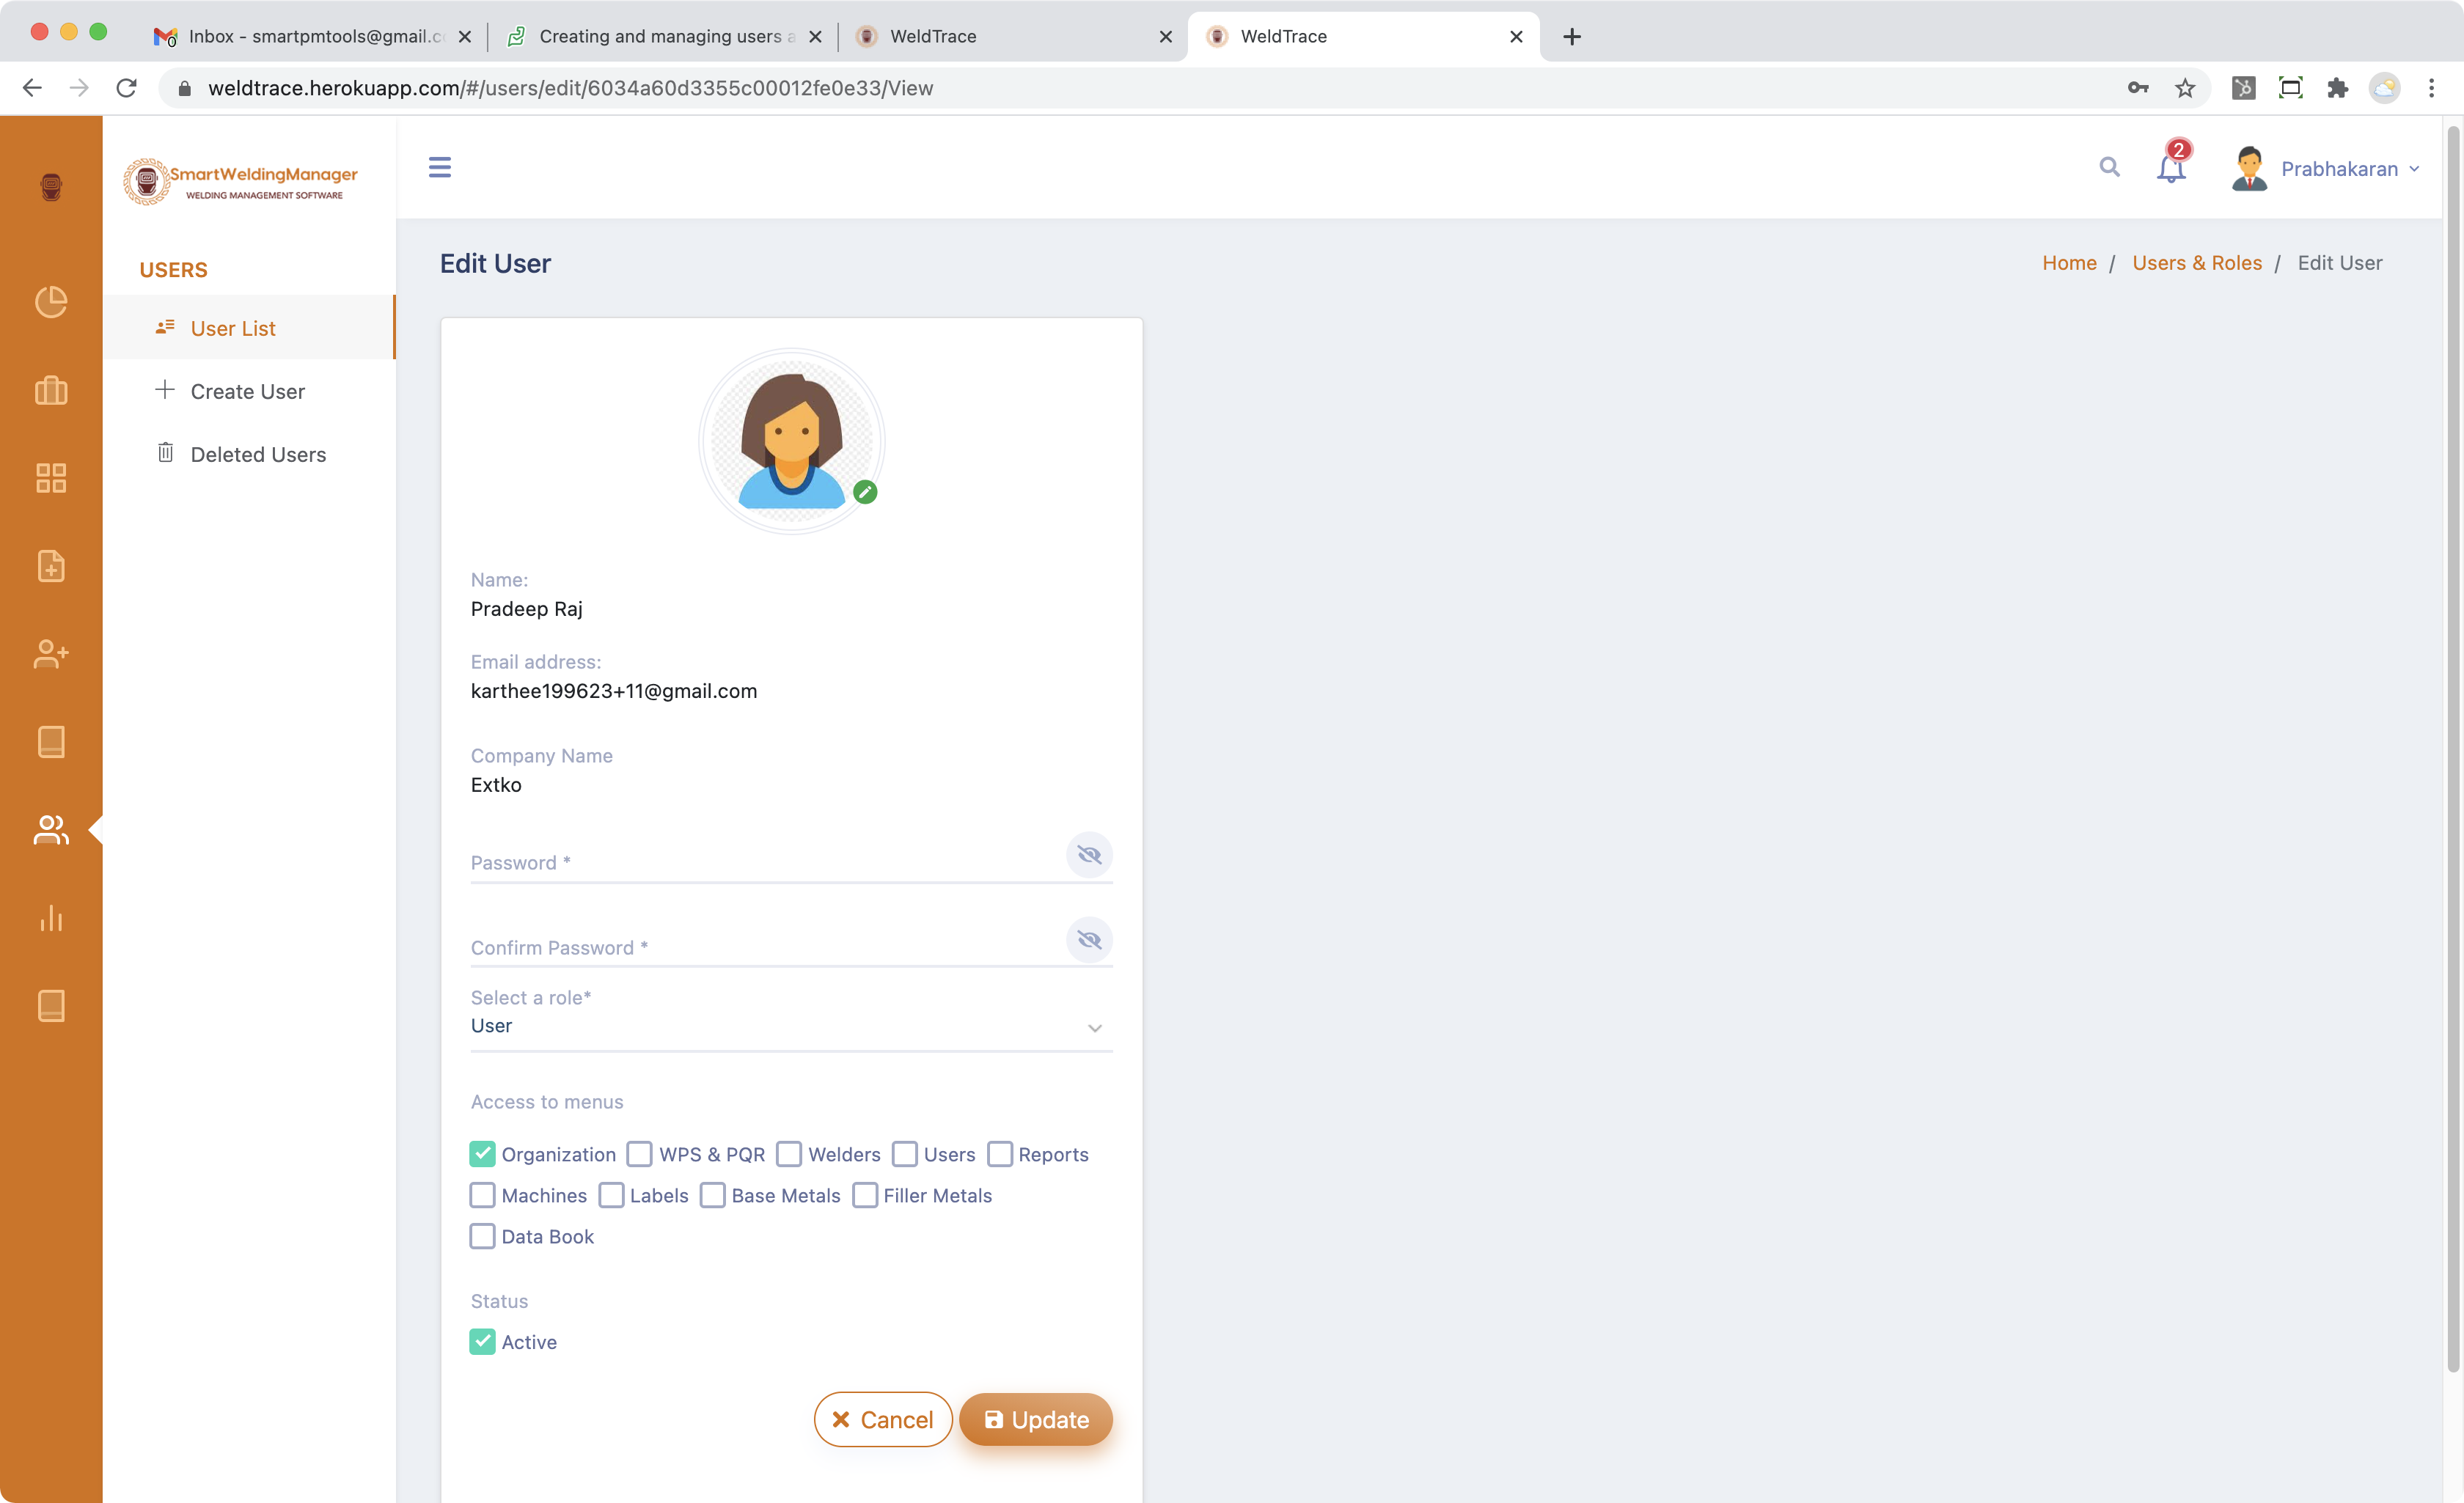The image size is (2464, 1503).
Task: Open the users group sidebar icon
Action: (51, 830)
